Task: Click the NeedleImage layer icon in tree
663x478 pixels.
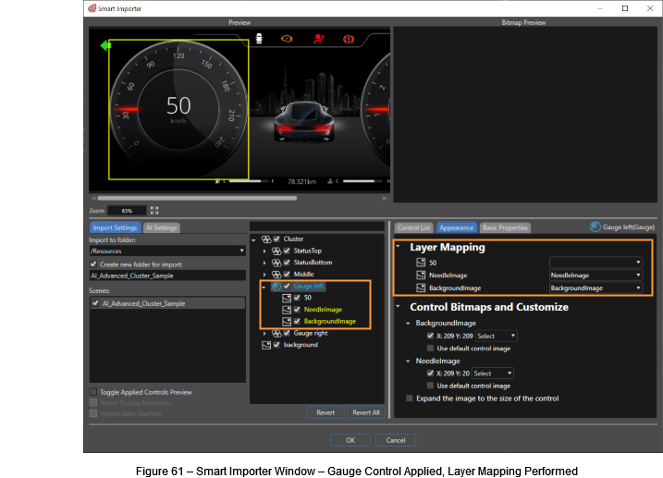Action: [287, 310]
